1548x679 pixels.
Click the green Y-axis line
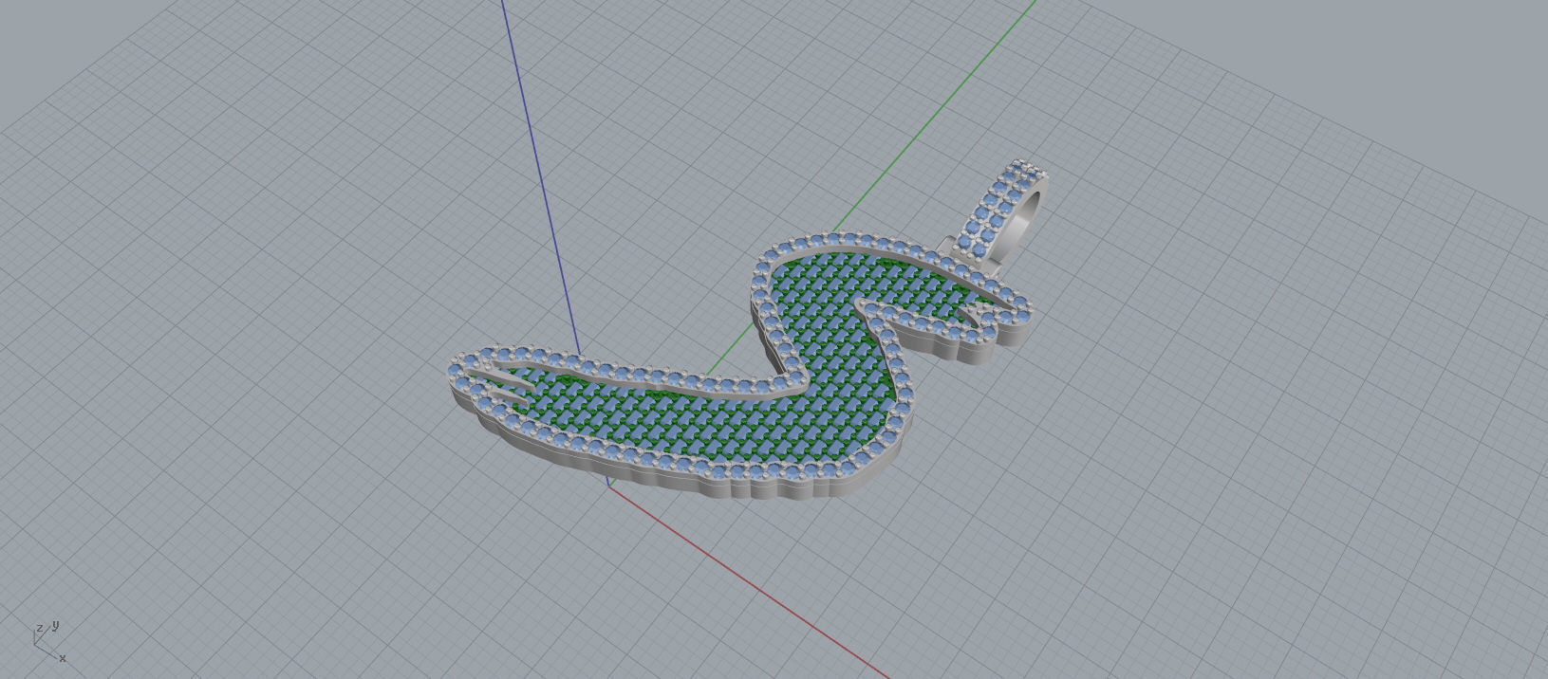935,116
